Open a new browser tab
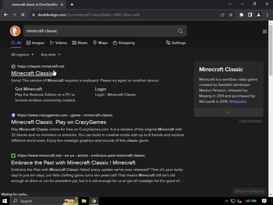 coord(72,5)
